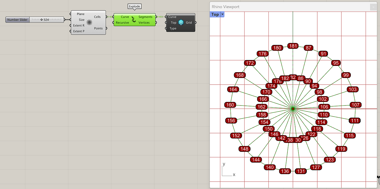Viewport: 380px width, 189px height.
Task: Click point tag 181 in viewport
Action: point(293,46)
